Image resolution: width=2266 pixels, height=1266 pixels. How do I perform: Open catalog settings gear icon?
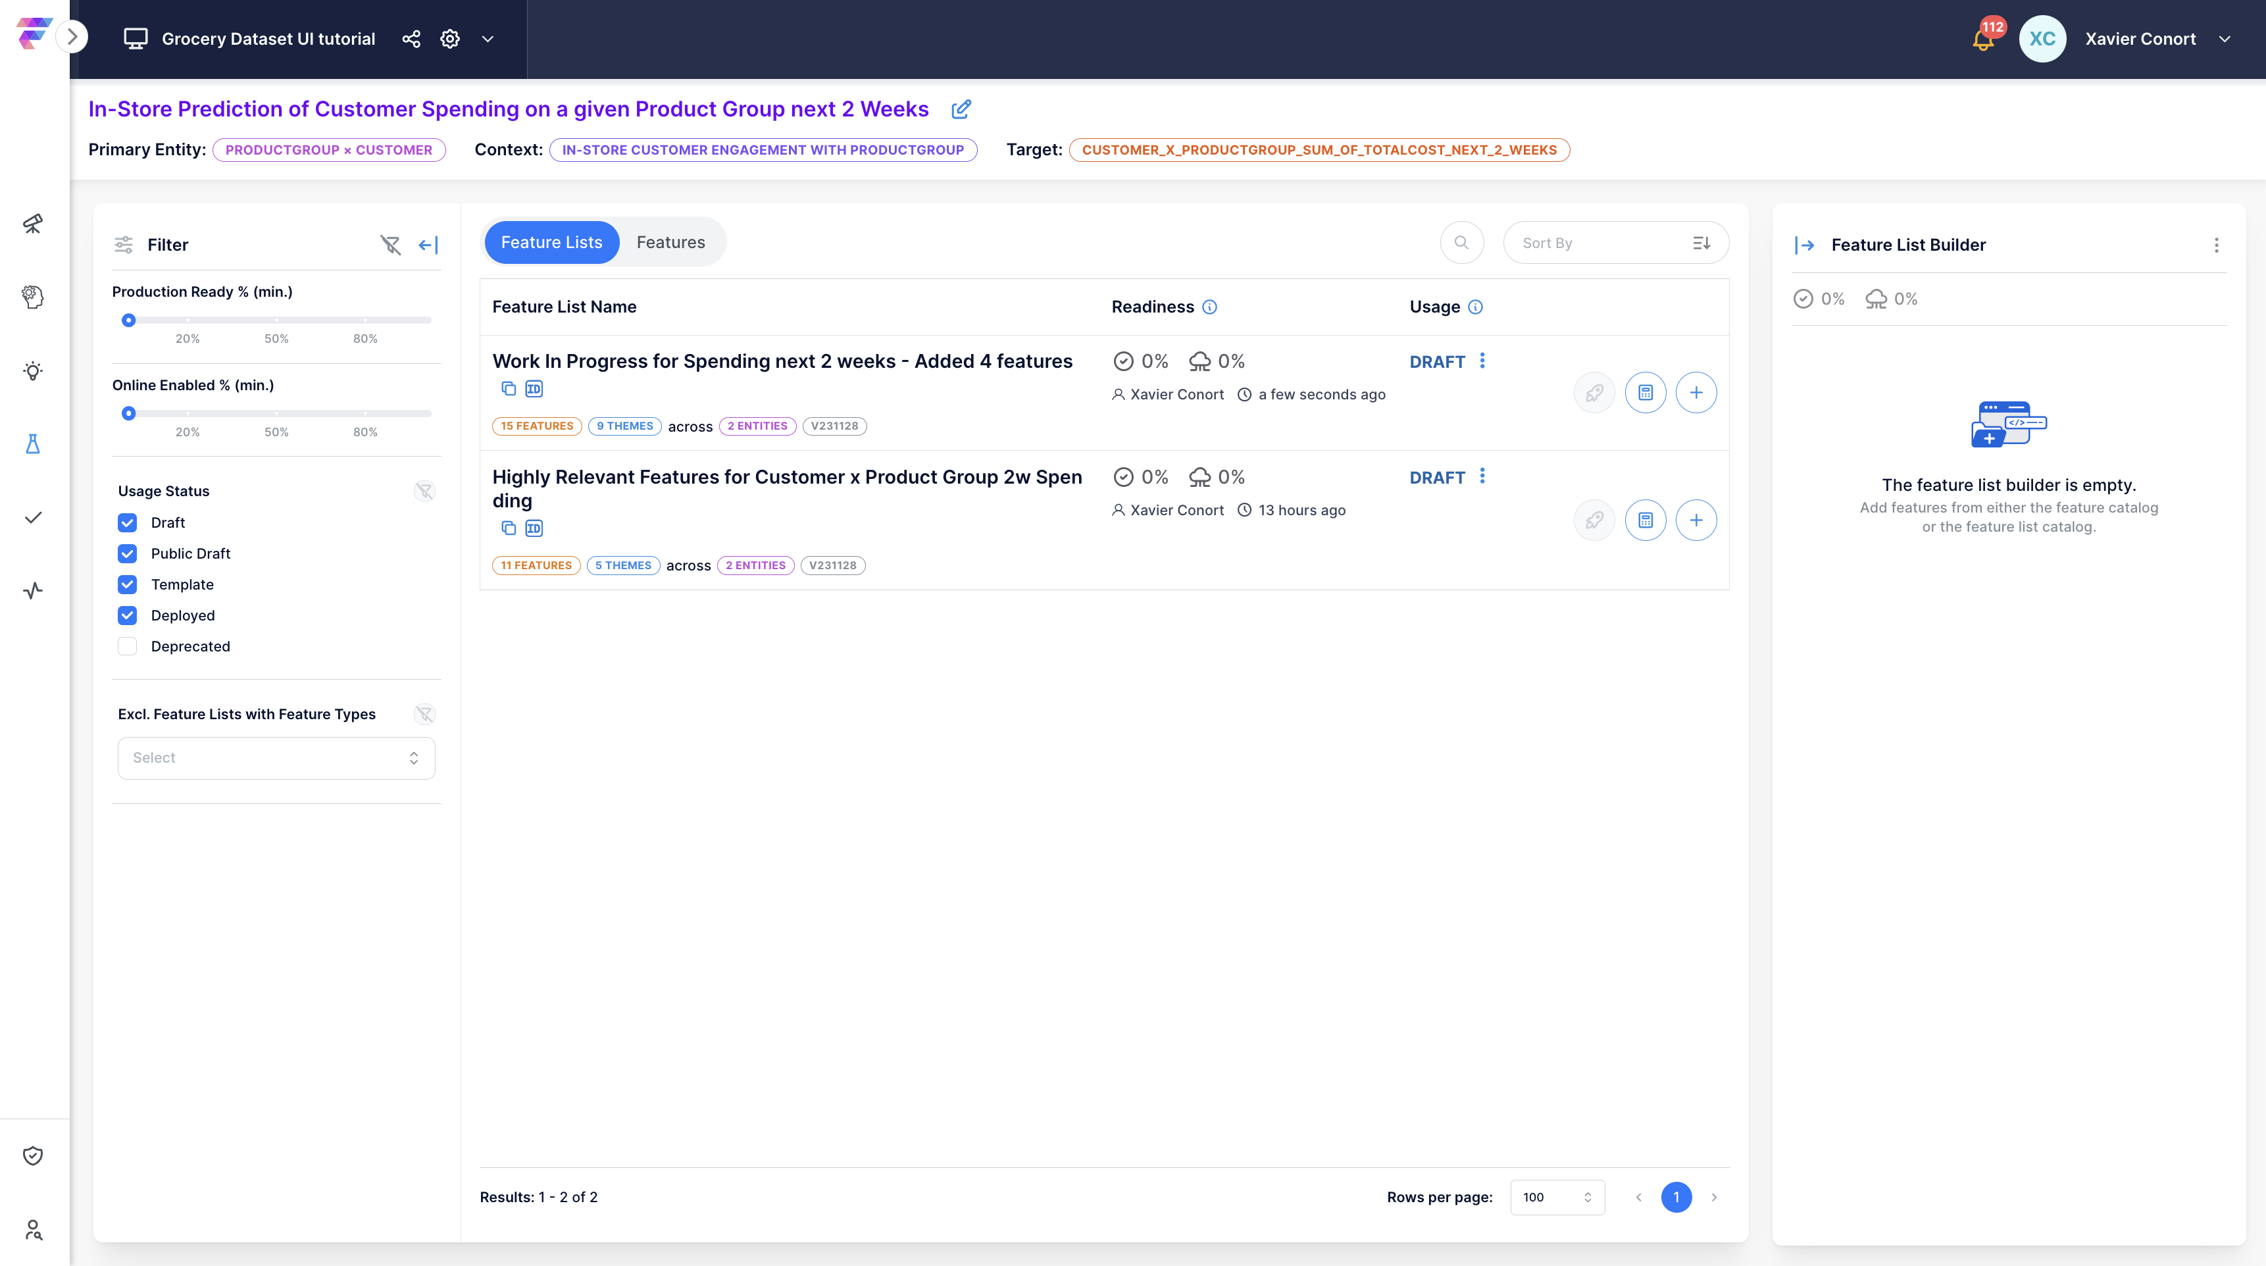[449, 39]
